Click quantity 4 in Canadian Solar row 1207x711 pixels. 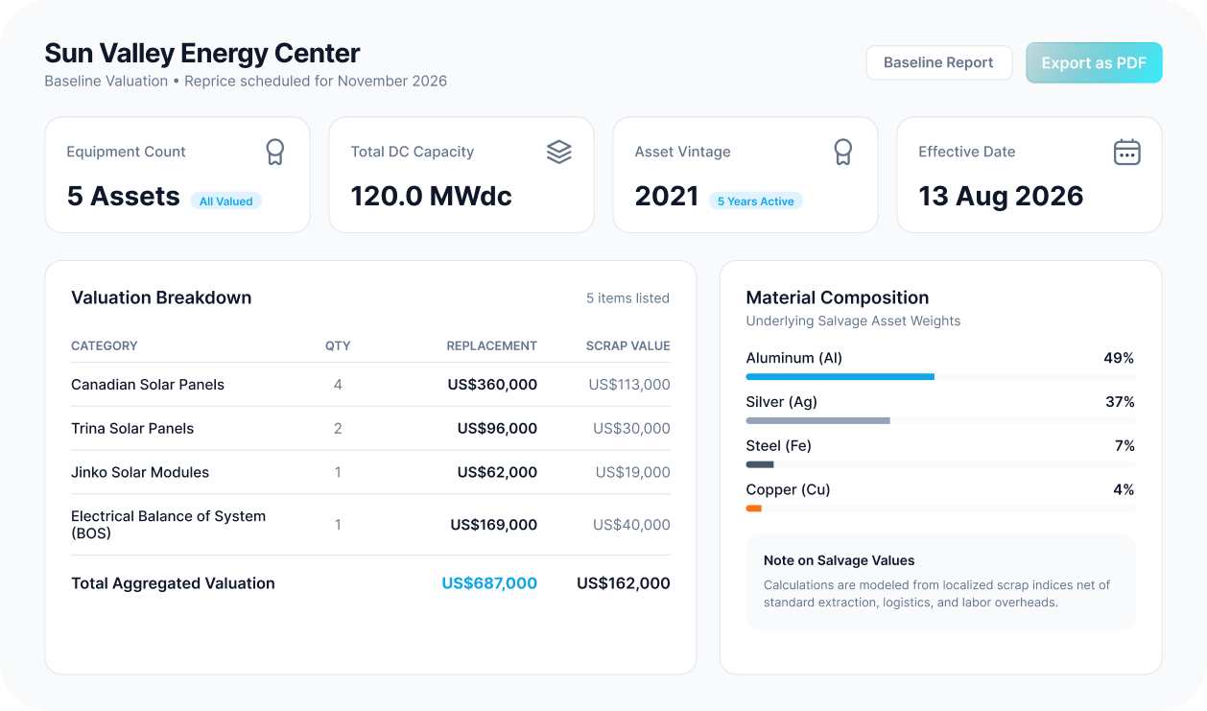click(338, 385)
